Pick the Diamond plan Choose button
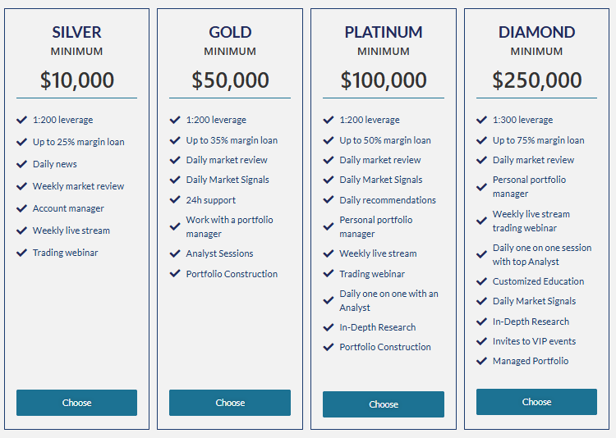Image resolution: width=616 pixels, height=438 pixels. (536, 402)
